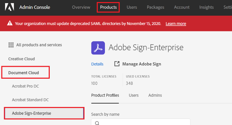Viewport: 232px width, 125px height.
Task: Click the Details link
Action: click(x=97, y=64)
